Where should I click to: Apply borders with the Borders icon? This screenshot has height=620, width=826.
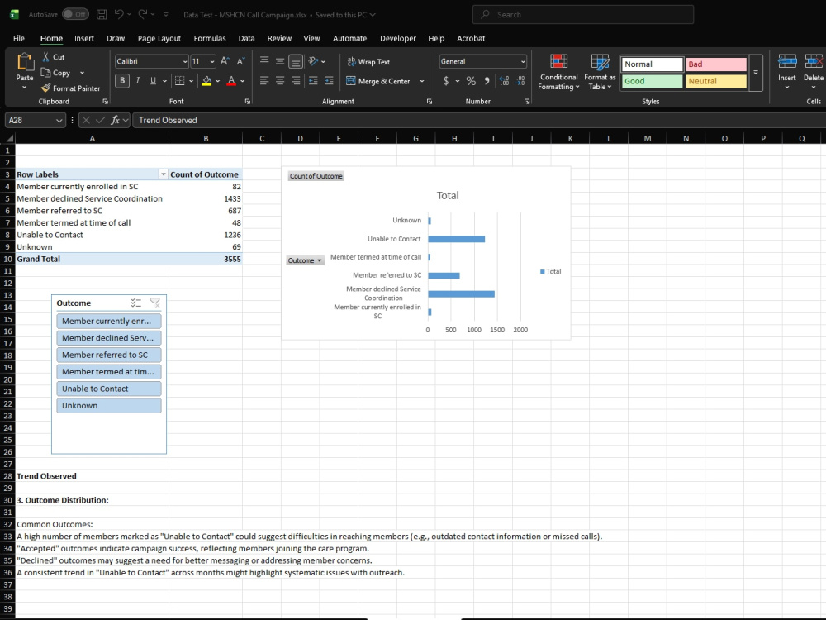click(179, 81)
